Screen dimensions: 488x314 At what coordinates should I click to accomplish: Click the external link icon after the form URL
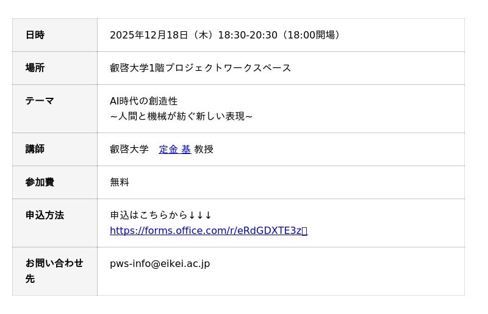tap(305, 231)
